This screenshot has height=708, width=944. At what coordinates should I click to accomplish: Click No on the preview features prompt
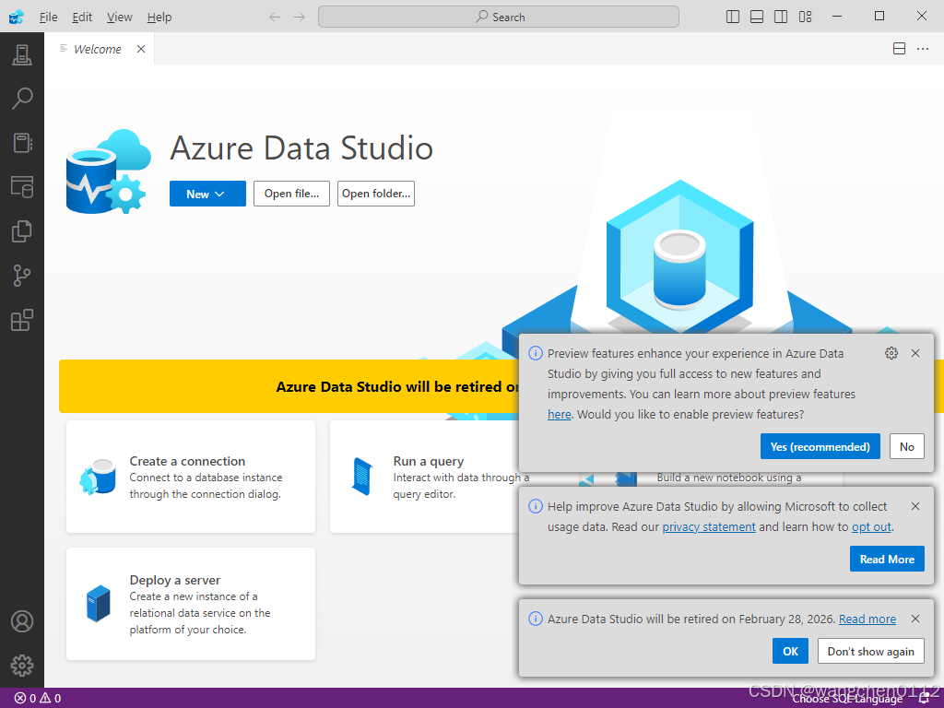907,447
